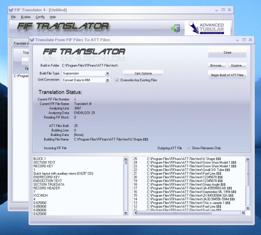
Task: Open the Eldata menu
Action: pyautogui.click(x=26, y=17)
